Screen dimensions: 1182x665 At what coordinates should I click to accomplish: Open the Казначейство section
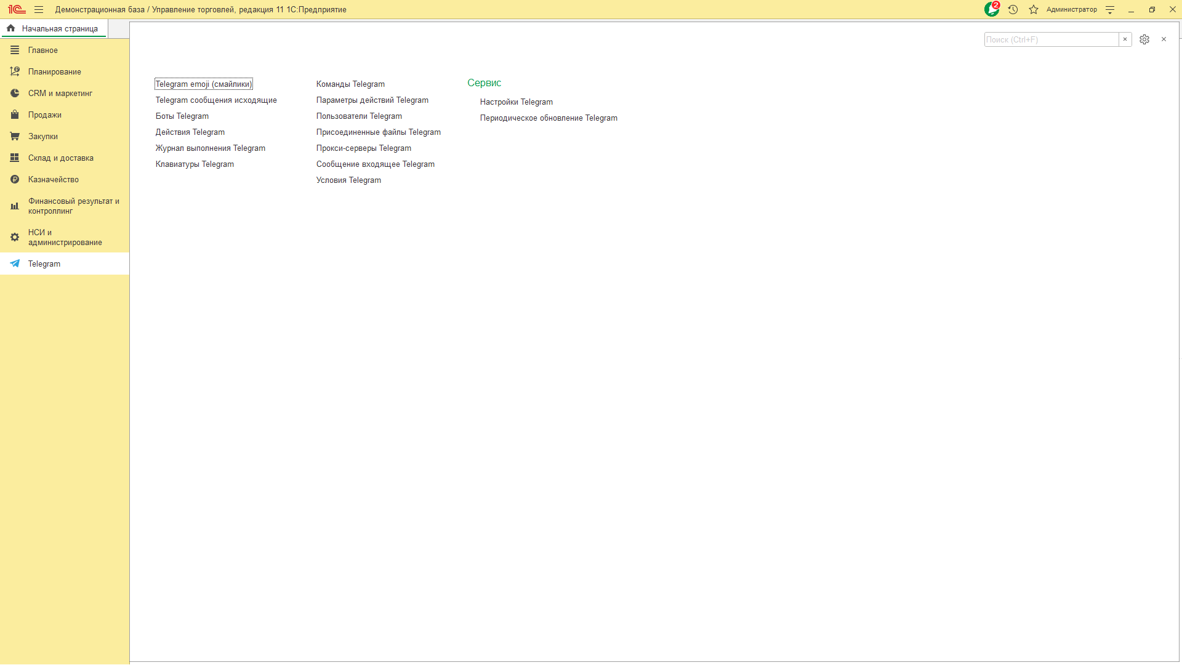pyautogui.click(x=65, y=179)
